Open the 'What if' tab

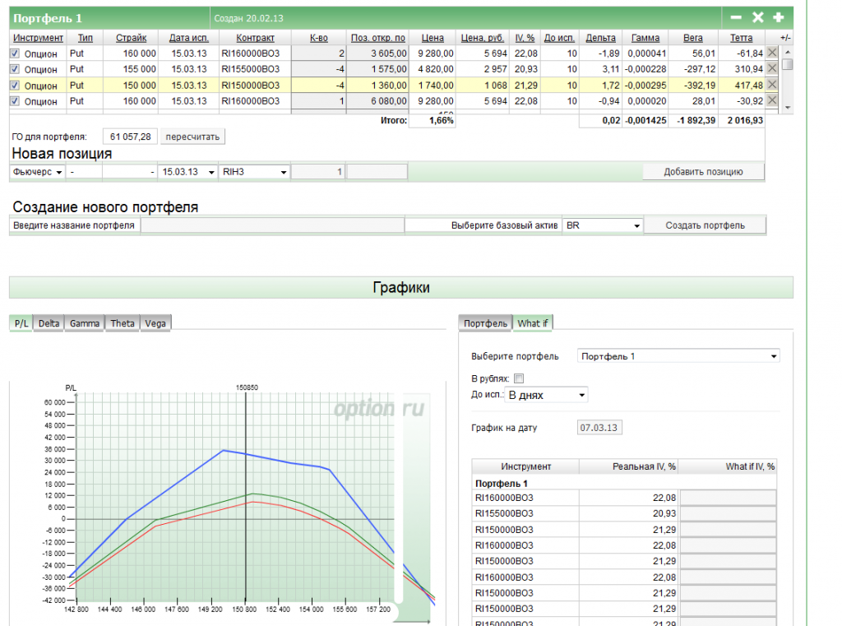(x=532, y=323)
